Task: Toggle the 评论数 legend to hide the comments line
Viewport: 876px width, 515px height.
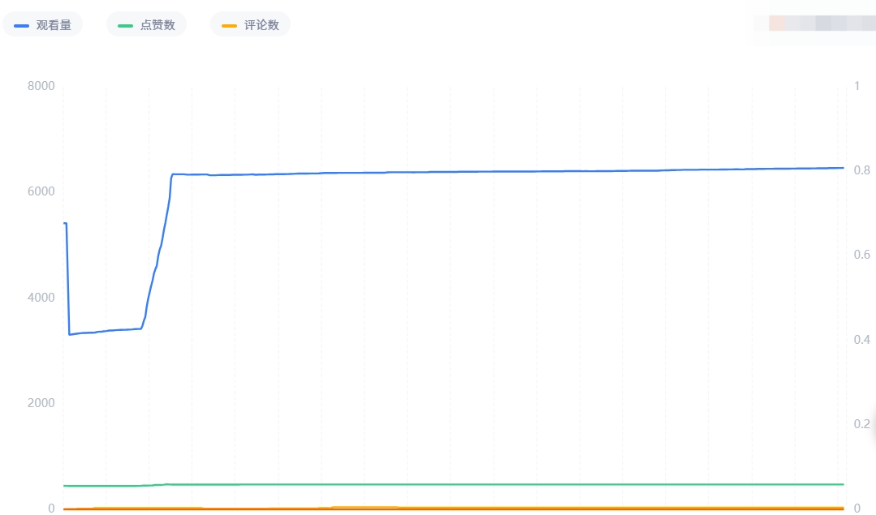Action: coord(250,24)
